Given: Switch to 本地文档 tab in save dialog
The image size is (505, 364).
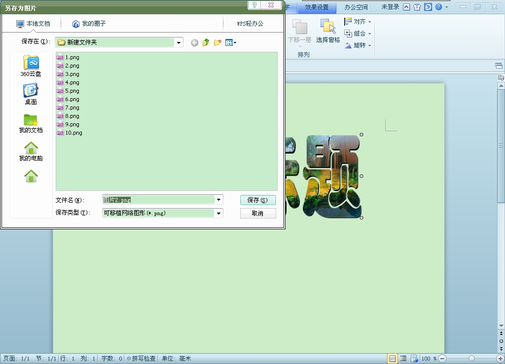Looking at the screenshot, I should 33,24.
